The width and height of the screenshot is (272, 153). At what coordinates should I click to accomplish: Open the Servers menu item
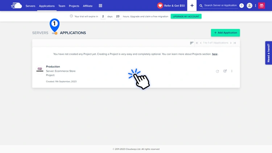(30, 6)
